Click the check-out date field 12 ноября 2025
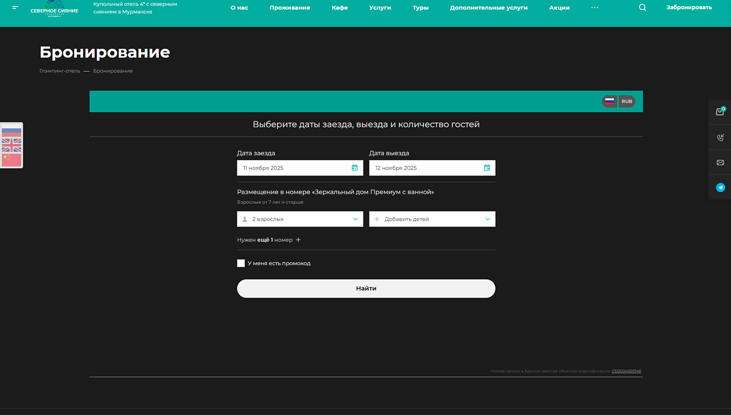The height and width of the screenshot is (415, 731). click(x=432, y=168)
